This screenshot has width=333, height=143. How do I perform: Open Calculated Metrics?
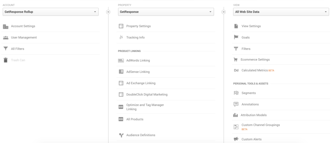click(255, 70)
